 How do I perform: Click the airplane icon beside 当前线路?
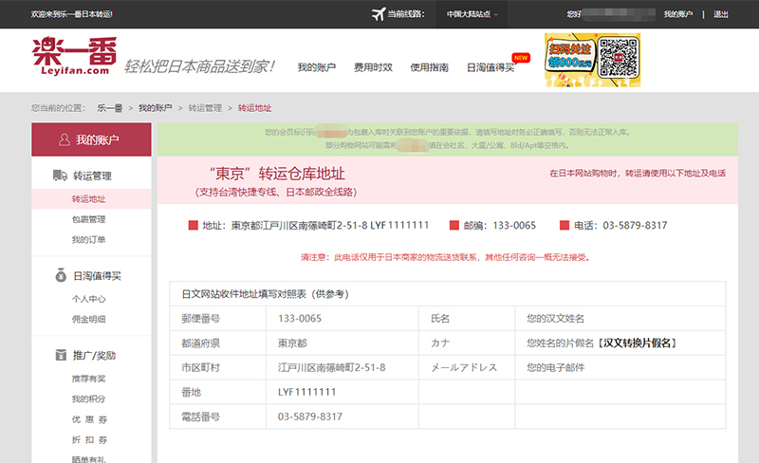click(380, 14)
